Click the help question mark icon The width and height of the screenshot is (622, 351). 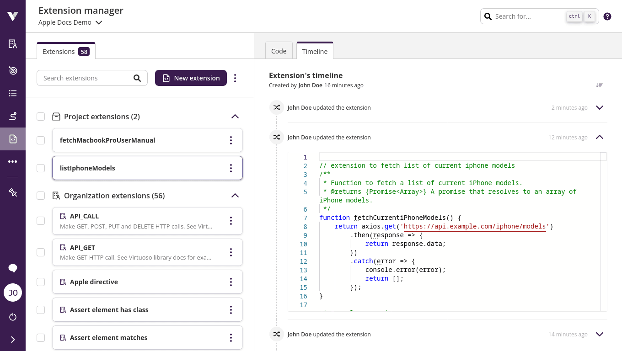coord(607,16)
